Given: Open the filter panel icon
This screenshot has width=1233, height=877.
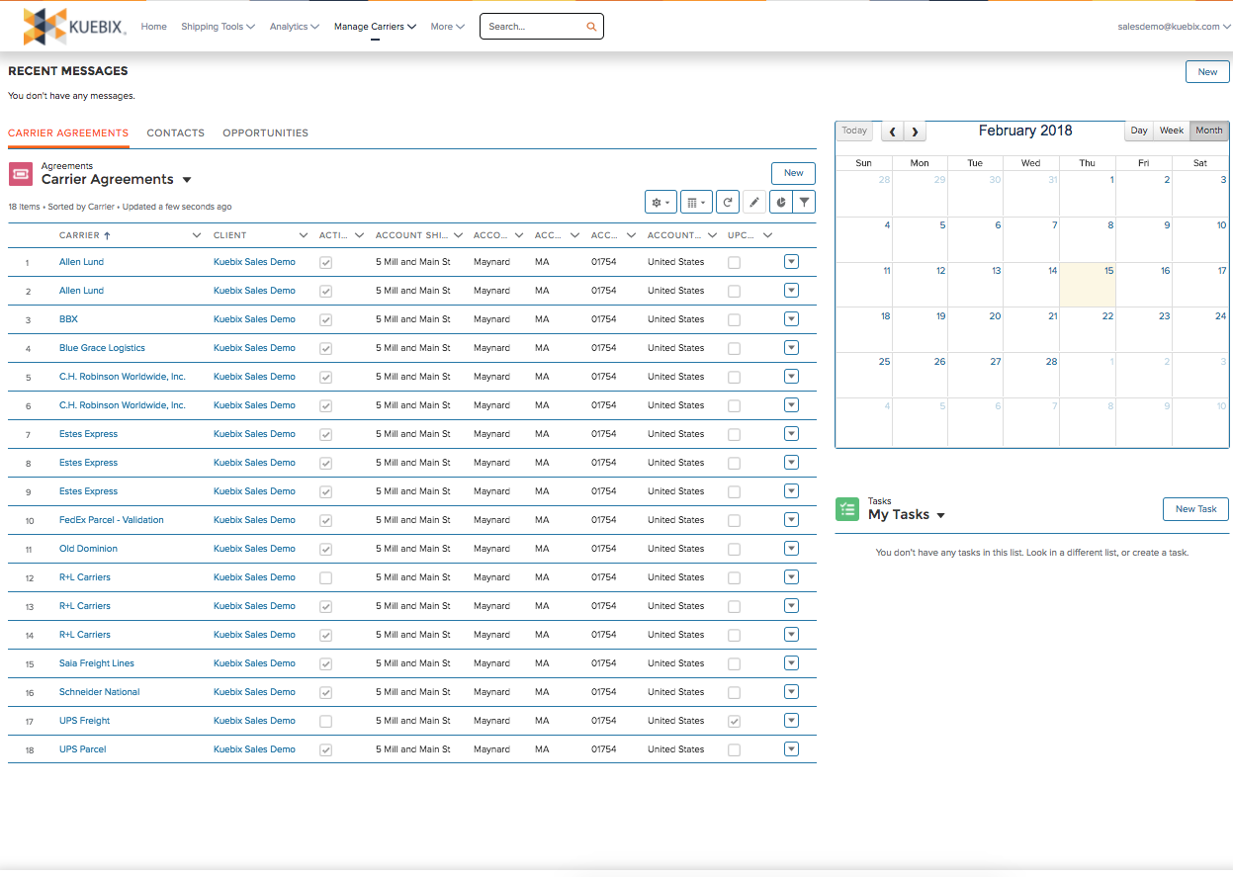Looking at the screenshot, I should click(x=805, y=201).
